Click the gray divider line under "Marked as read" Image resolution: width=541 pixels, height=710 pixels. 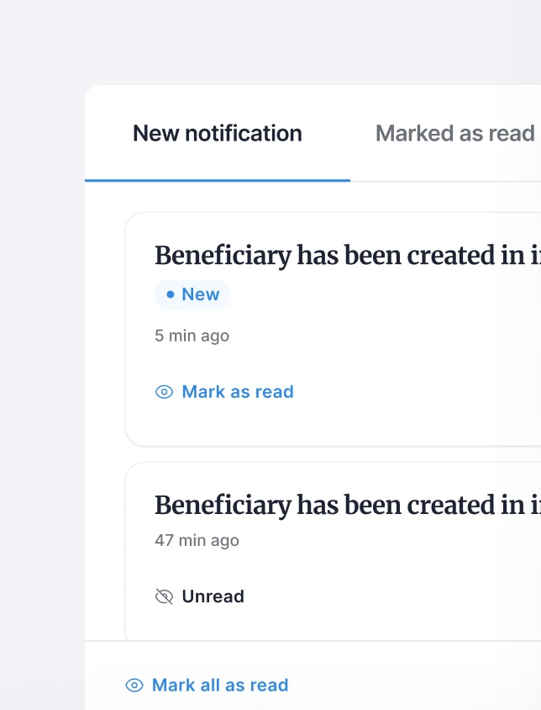445,181
